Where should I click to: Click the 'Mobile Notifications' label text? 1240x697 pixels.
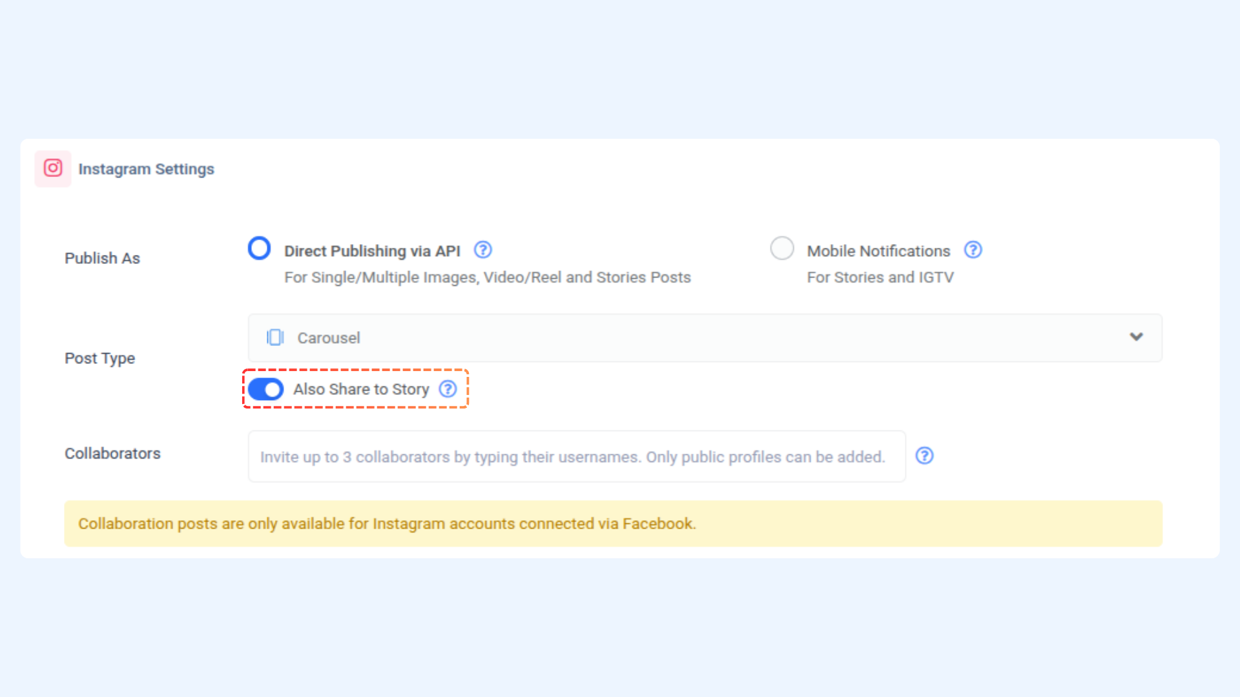click(878, 251)
